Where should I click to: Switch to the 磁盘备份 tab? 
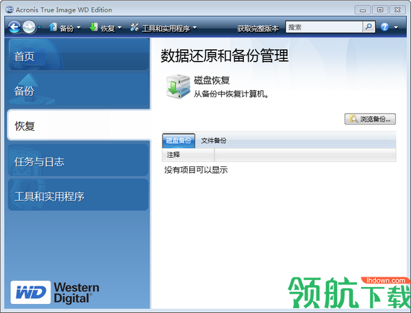[179, 141]
